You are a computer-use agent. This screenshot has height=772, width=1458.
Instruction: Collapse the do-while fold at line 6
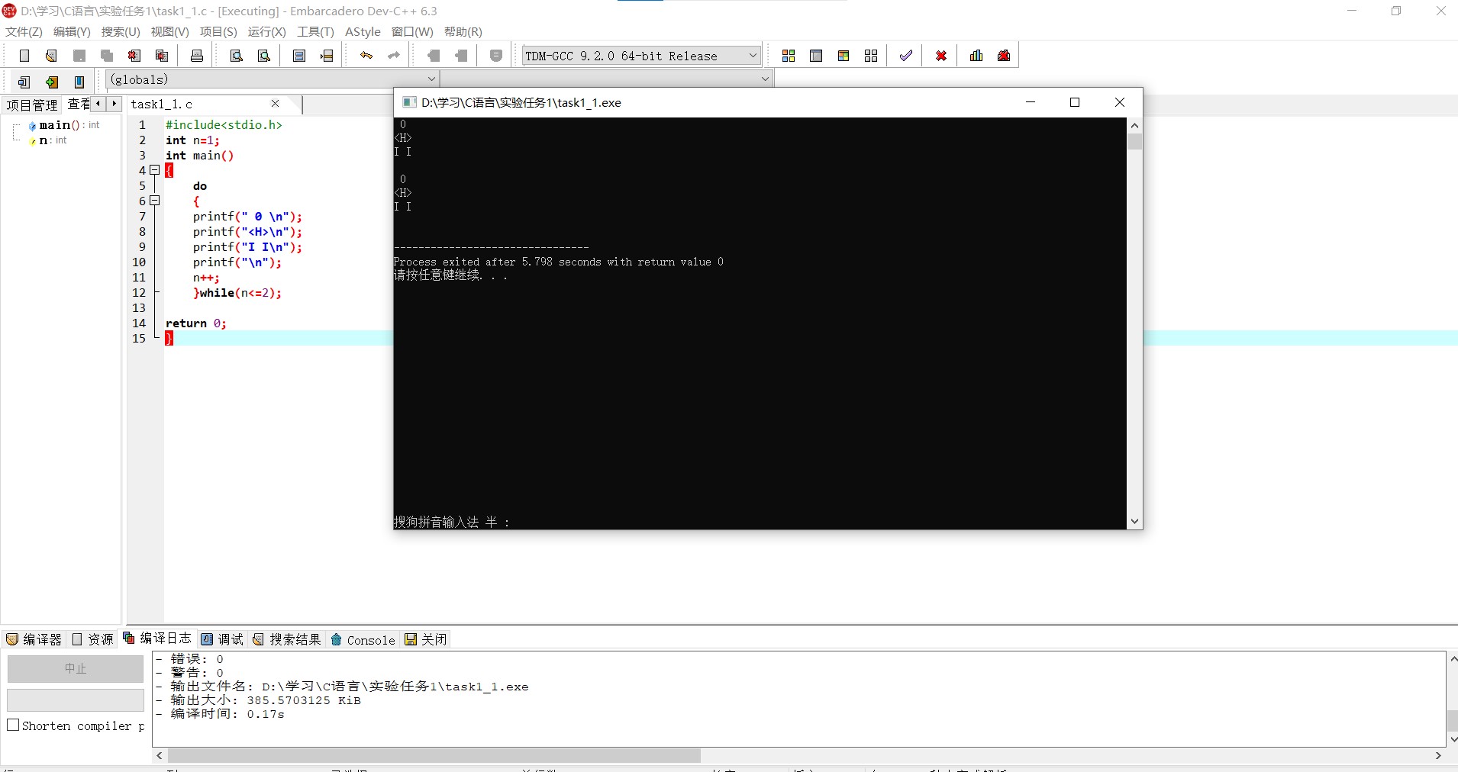point(154,201)
